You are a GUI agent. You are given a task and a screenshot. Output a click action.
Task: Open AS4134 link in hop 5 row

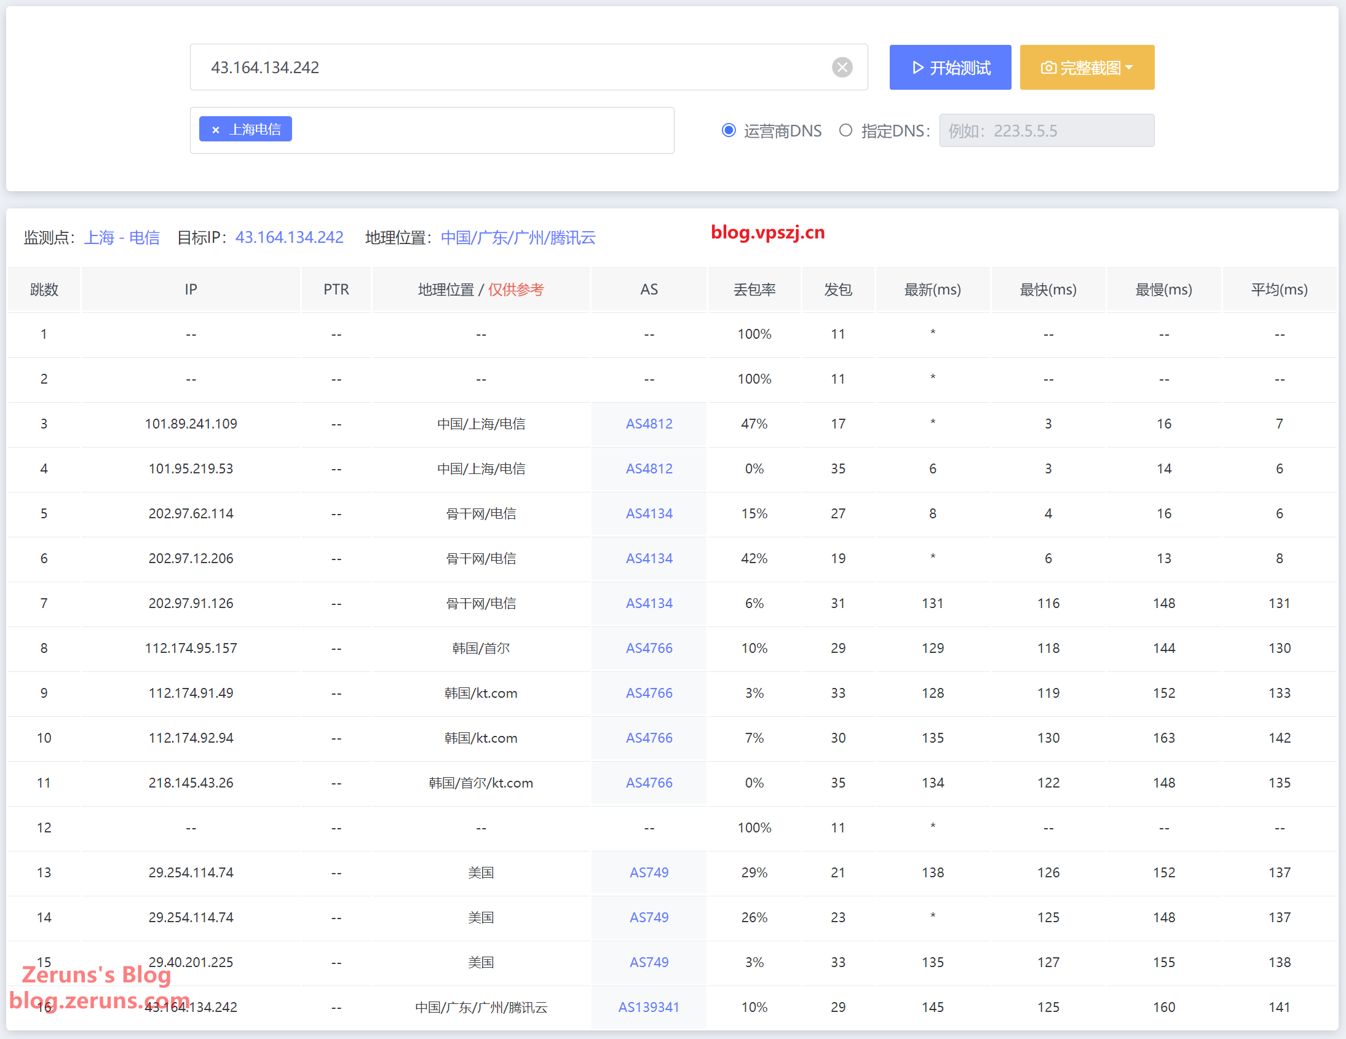648,513
